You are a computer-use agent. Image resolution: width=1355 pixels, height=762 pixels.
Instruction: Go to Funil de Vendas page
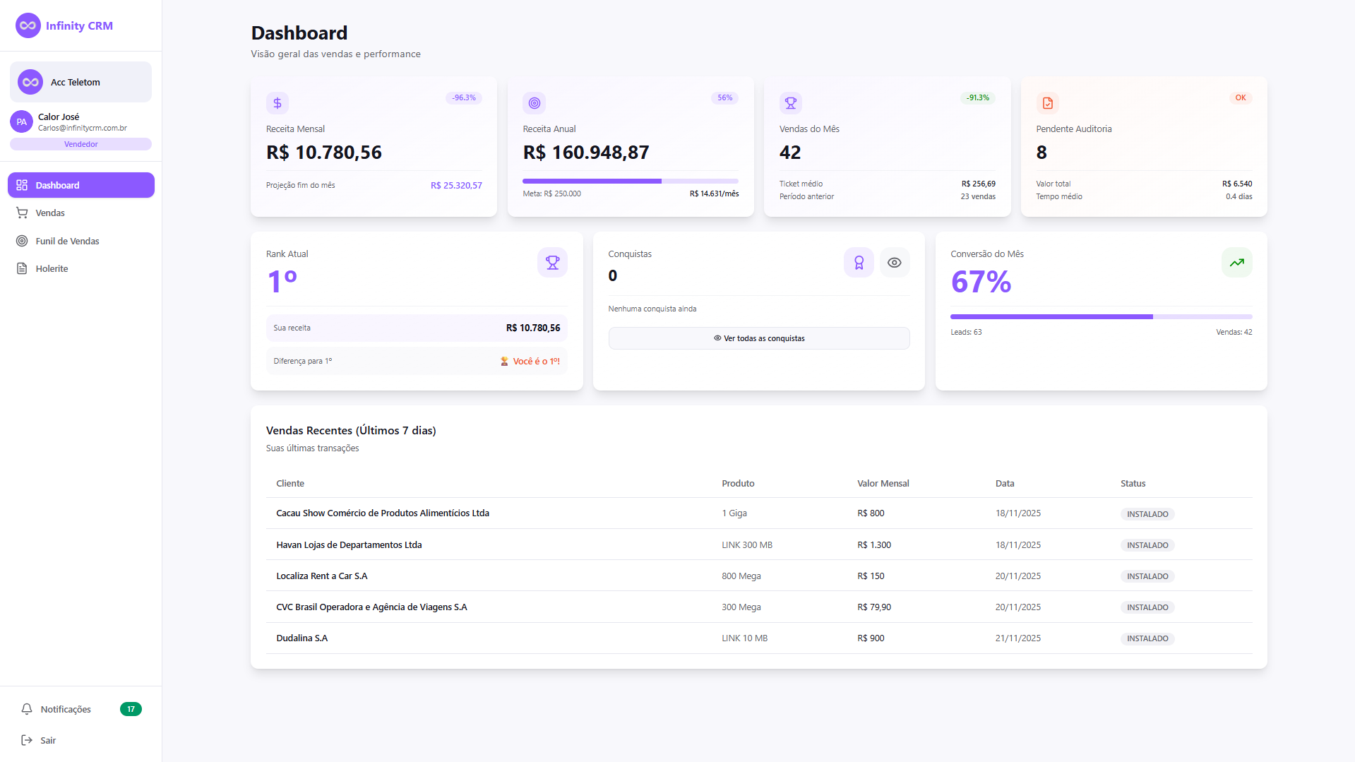point(67,241)
